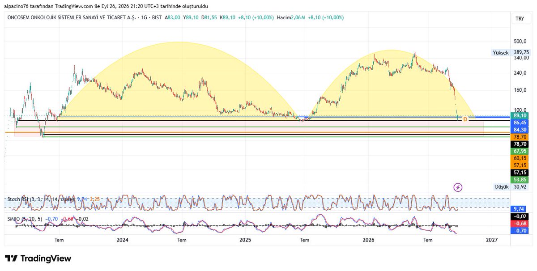
Task: Click the green 67,95 price label
Action: (519, 151)
